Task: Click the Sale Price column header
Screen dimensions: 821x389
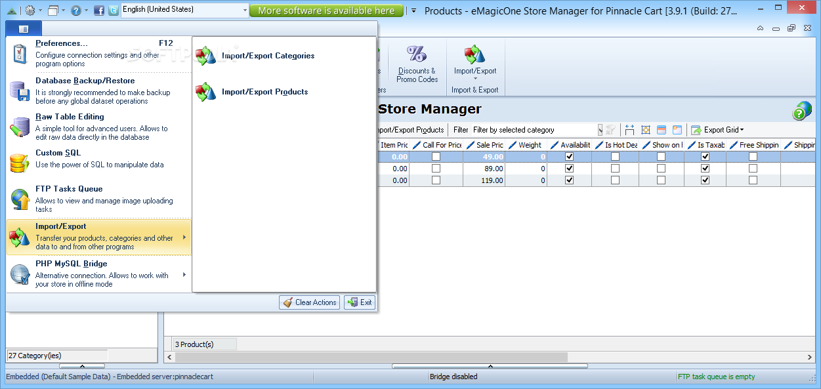Action: coord(485,145)
